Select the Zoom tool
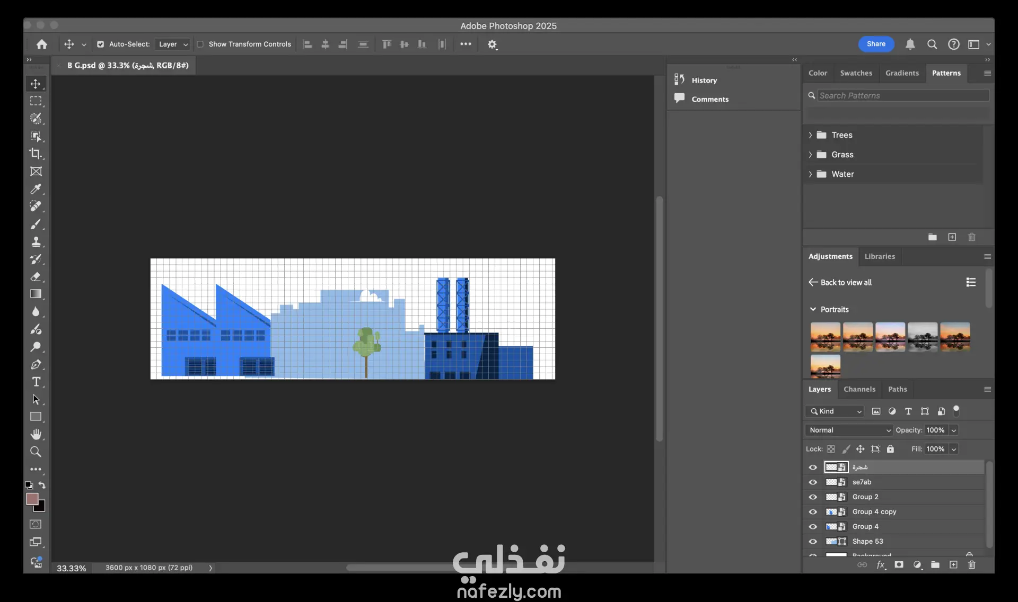1018x602 pixels. tap(36, 452)
